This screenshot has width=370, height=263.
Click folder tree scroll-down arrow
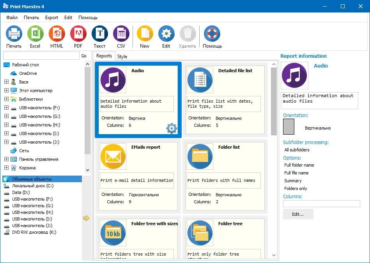click(88, 170)
